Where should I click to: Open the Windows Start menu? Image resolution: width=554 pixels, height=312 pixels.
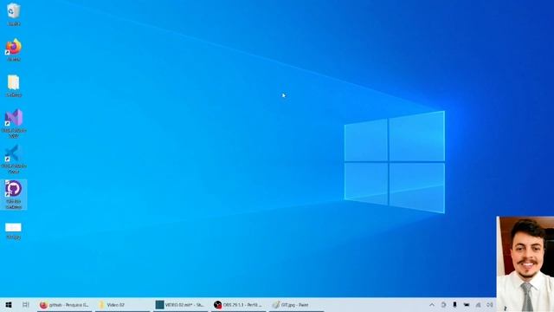(9, 304)
